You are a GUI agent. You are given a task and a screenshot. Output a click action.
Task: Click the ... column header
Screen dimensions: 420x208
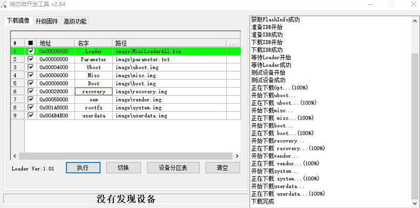click(233, 43)
